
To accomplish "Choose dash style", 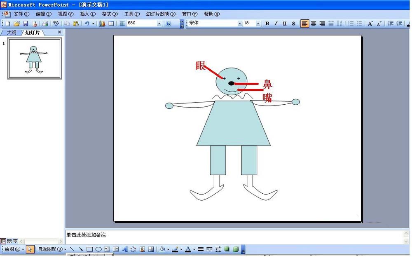I will click(209, 249).
